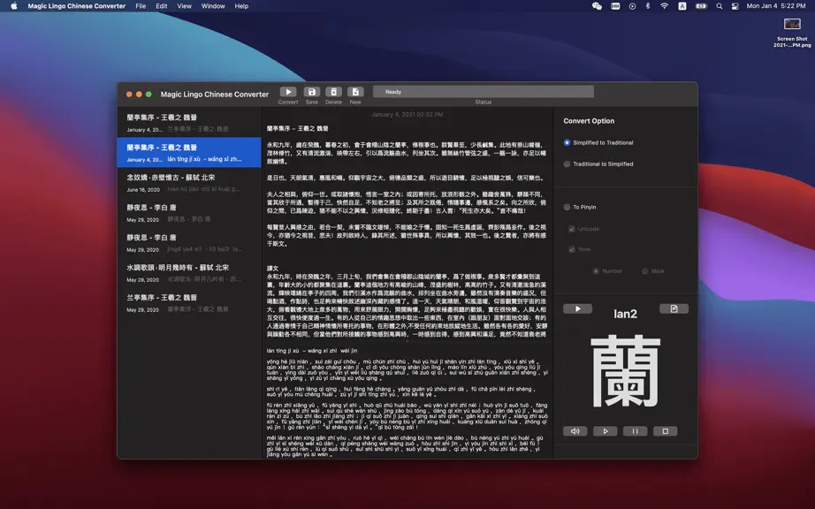Click the Convert play icon in toolbar
The width and height of the screenshot is (815, 509).
288,92
